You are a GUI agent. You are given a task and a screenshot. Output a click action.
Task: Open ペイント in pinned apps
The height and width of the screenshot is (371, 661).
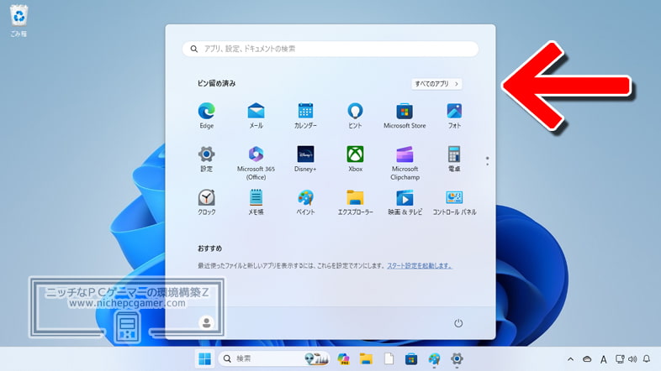click(x=305, y=202)
